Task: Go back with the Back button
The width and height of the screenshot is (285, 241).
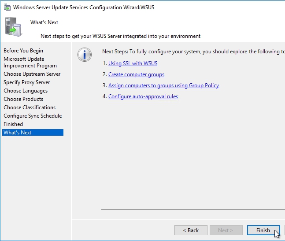Action: tap(191, 230)
